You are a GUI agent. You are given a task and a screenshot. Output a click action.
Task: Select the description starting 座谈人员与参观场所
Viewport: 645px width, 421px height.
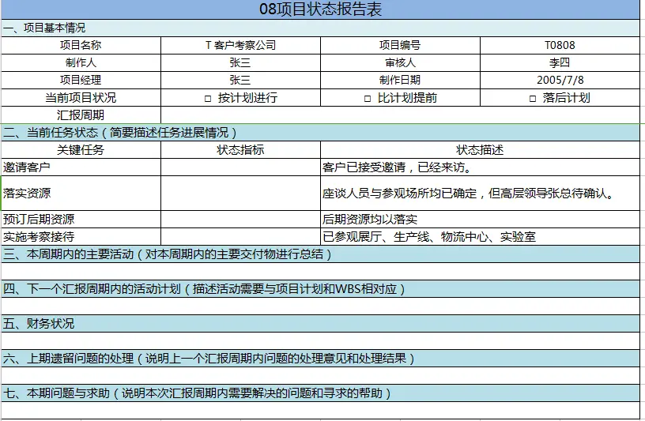pos(480,194)
